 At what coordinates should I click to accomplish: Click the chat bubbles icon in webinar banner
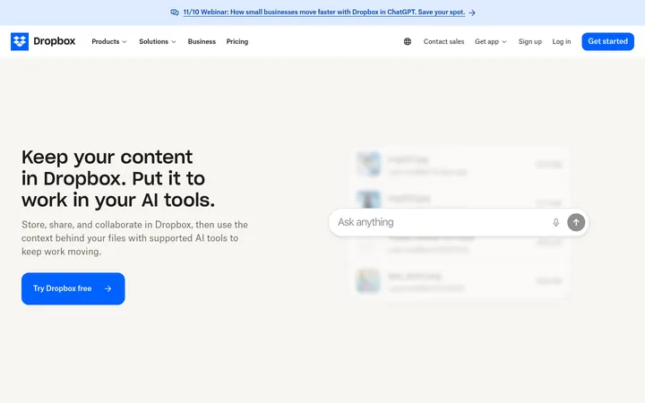(x=175, y=13)
